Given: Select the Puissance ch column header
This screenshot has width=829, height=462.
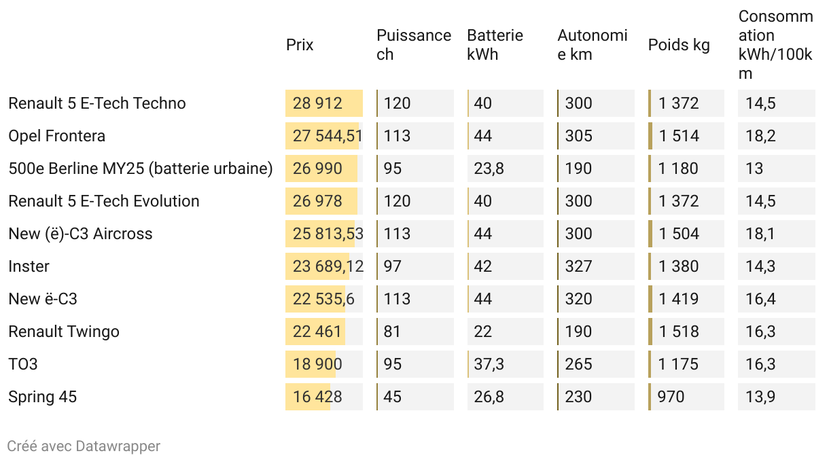Looking at the screenshot, I should coord(413,45).
